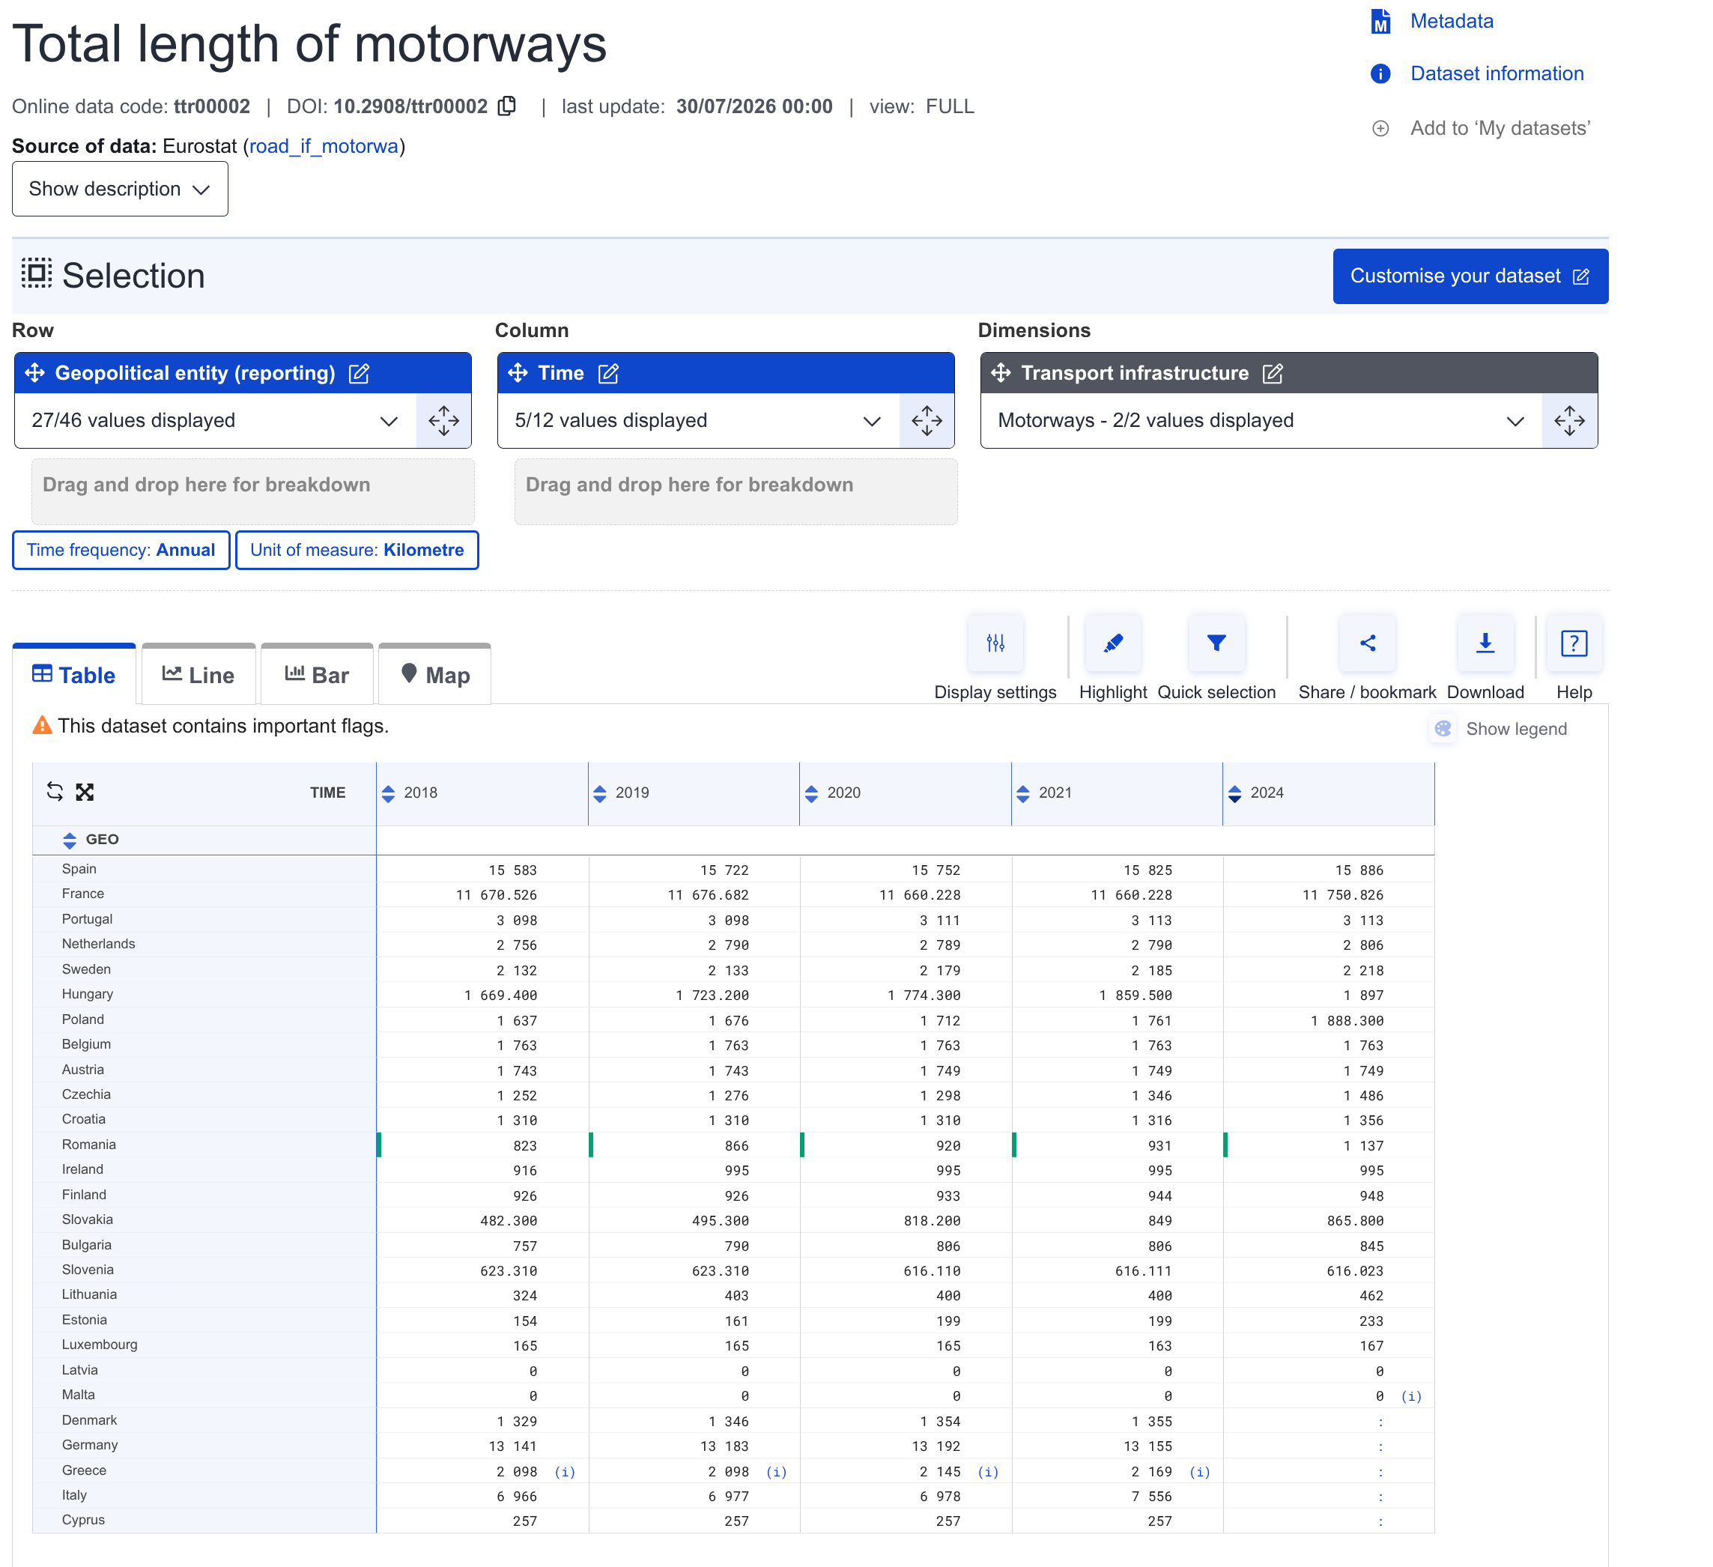
Task: Sort rows by GEO arrows
Action: [x=70, y=840]
